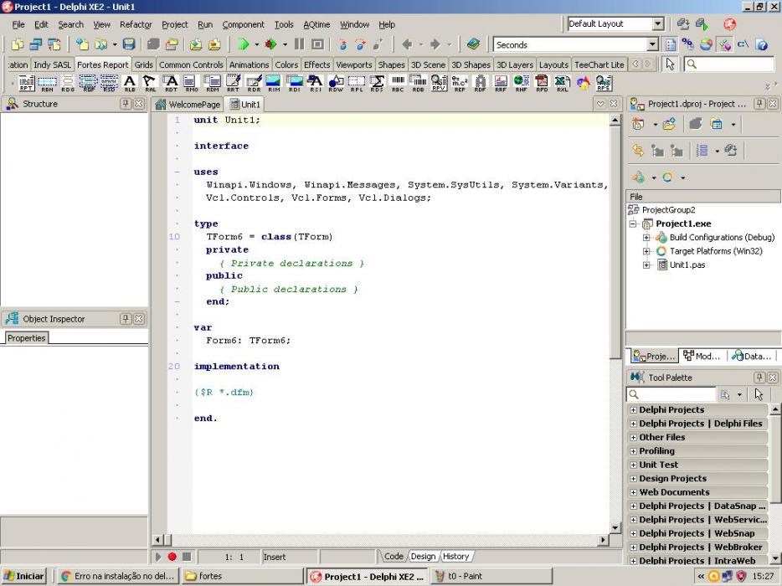Open the Refactor menu
The image size is (782, 586).
pos(136,24)
